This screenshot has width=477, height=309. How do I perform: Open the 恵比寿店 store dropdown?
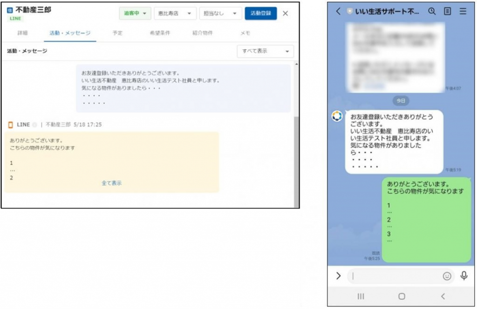pos(175,13)
